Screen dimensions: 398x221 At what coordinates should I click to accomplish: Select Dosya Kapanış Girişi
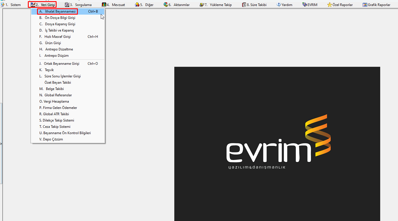[68, 24]
